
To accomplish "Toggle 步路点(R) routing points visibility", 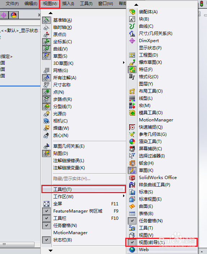I will click(46, 99).
